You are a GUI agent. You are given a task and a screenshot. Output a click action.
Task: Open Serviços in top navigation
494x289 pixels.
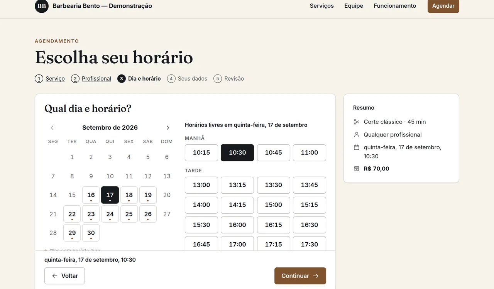(x=322, y=6)
